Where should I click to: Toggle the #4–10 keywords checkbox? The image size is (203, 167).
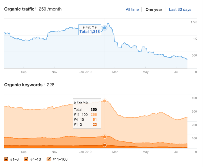tap(26, 159)
